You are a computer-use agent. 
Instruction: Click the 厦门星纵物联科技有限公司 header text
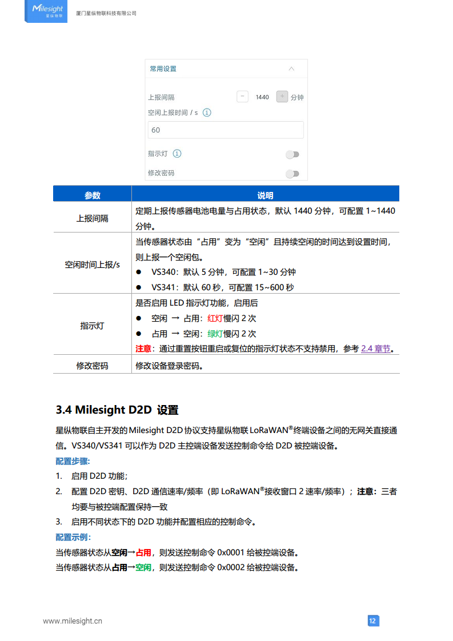tap(106, 13)
